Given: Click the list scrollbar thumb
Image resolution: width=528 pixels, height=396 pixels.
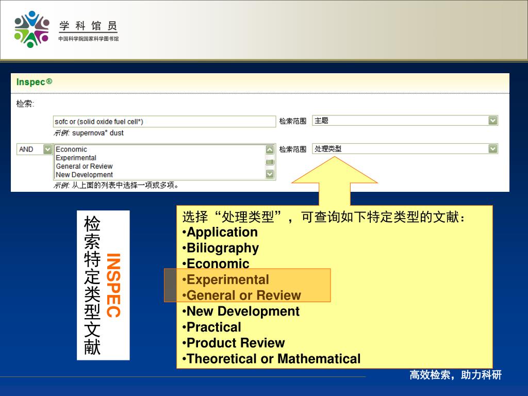Looking at the screenshot, I should point(270,162).
